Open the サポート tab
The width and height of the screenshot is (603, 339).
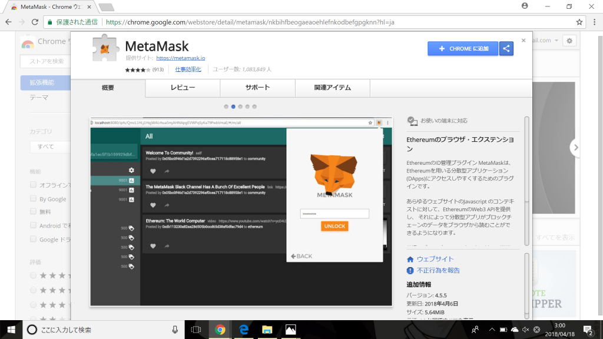pyautogui.click(x=258, y=88)
